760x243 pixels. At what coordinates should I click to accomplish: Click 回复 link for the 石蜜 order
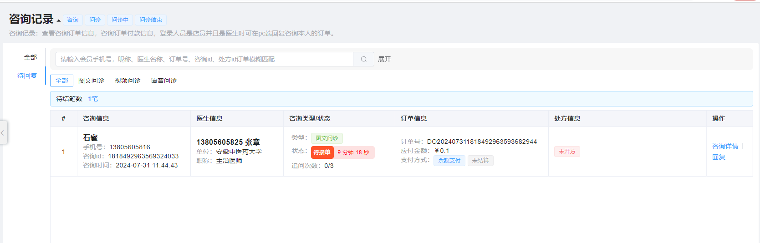coord(719,157)
